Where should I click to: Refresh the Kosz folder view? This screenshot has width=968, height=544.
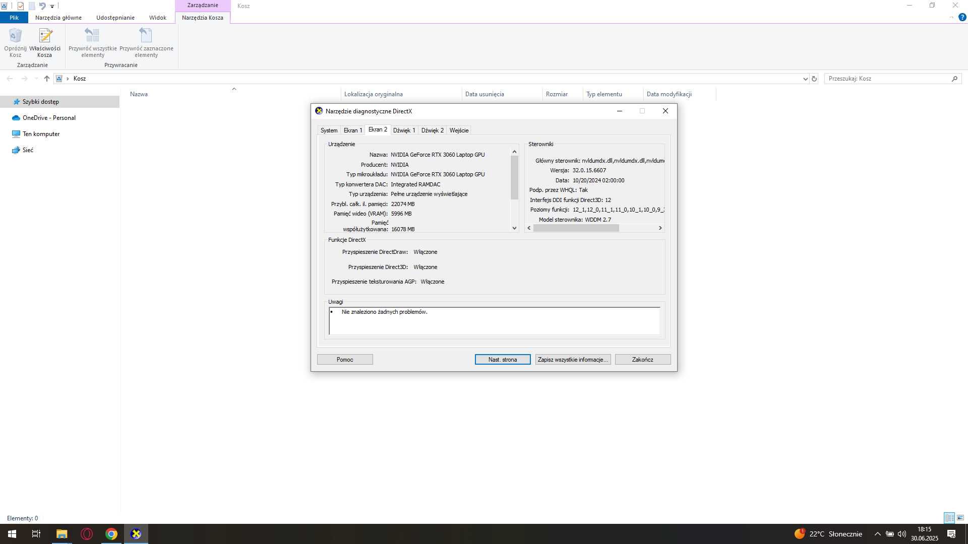coord(814,79)
